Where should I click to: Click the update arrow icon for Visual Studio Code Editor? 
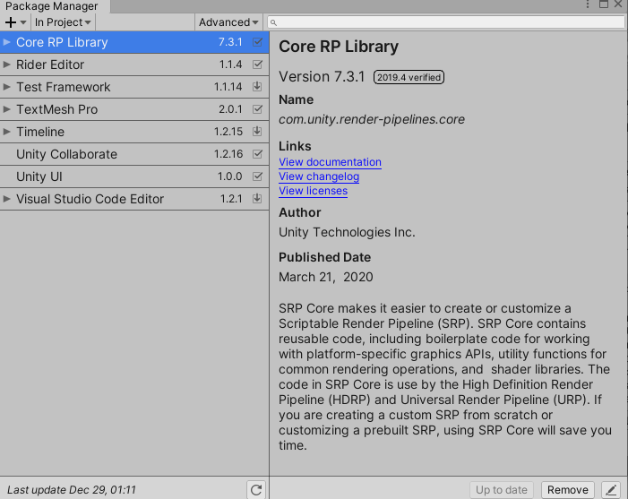[258, 199]
